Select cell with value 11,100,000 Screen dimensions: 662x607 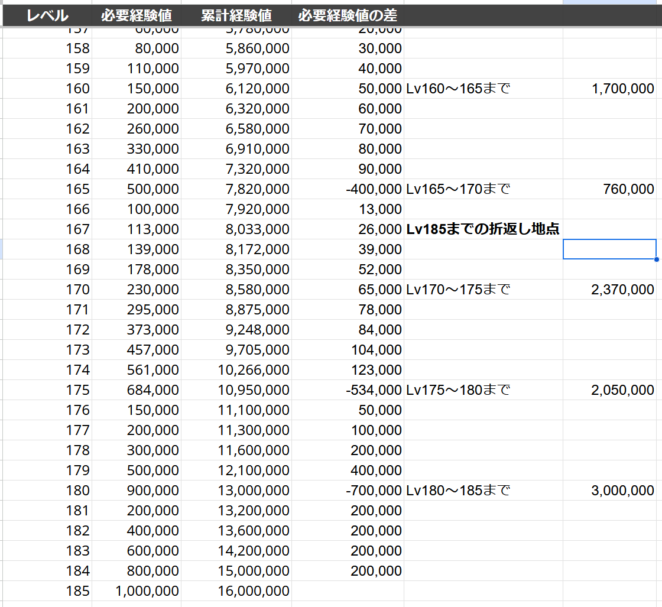click(236, 410)
